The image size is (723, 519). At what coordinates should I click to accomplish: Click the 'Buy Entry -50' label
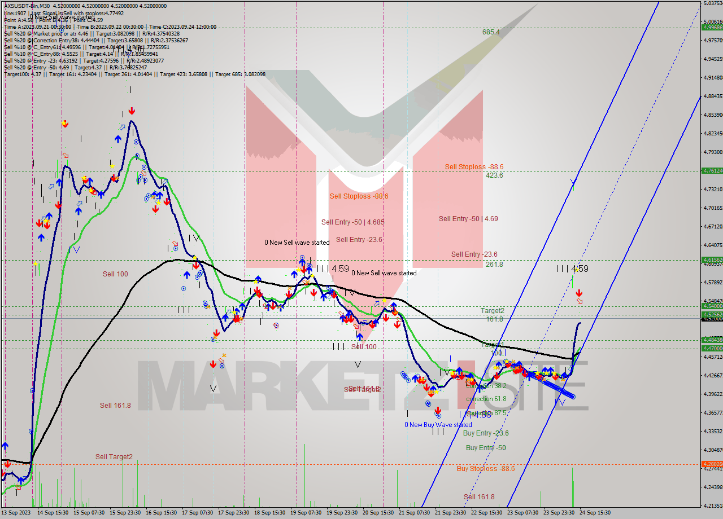pos(486,448)
